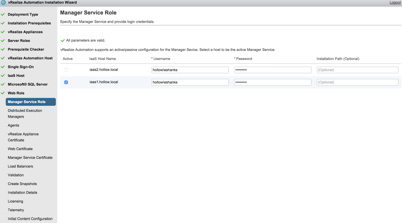
Task: Jump to the Prerequisite Checker step
Action: point(26,49)
